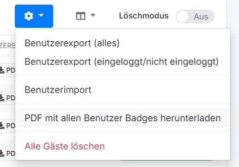Choose Benutzerexport (eingeloggt/nicht eingeloggt)
This screenshot has width=239, height=167.
pyautogui.click(x=122, y=62)
